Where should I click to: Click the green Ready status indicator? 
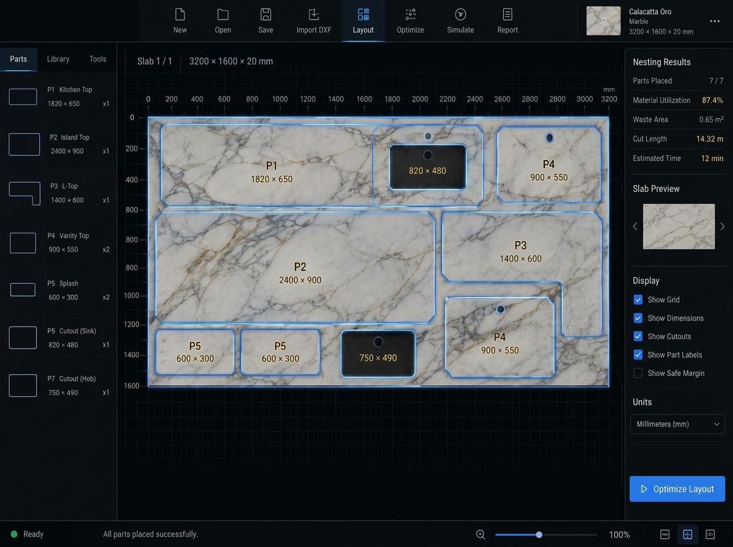click(x=14, y=534)
